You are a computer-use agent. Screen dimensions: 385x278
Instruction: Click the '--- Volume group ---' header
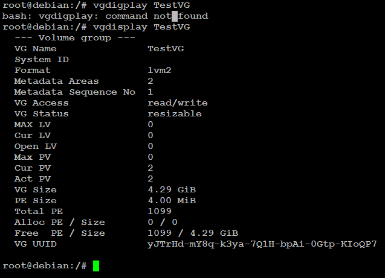tap(75, 38)
